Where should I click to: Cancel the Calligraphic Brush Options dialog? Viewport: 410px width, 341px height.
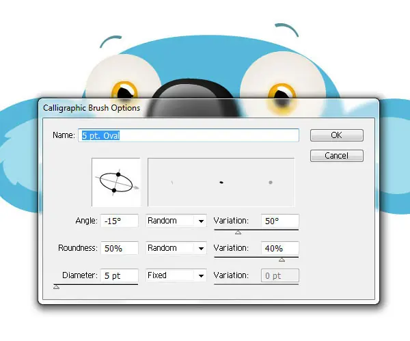[336, 156]
